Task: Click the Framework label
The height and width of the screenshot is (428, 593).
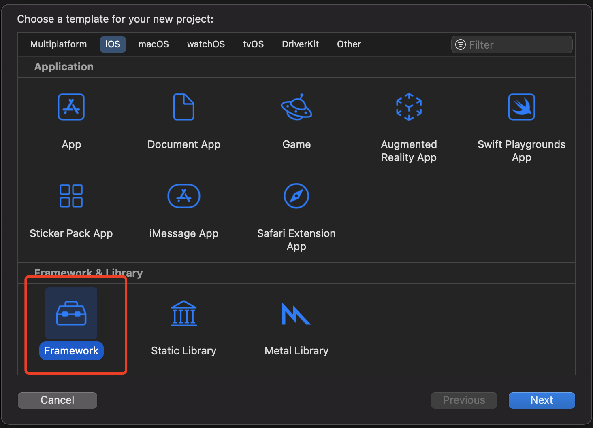Action: pos(71,351)
